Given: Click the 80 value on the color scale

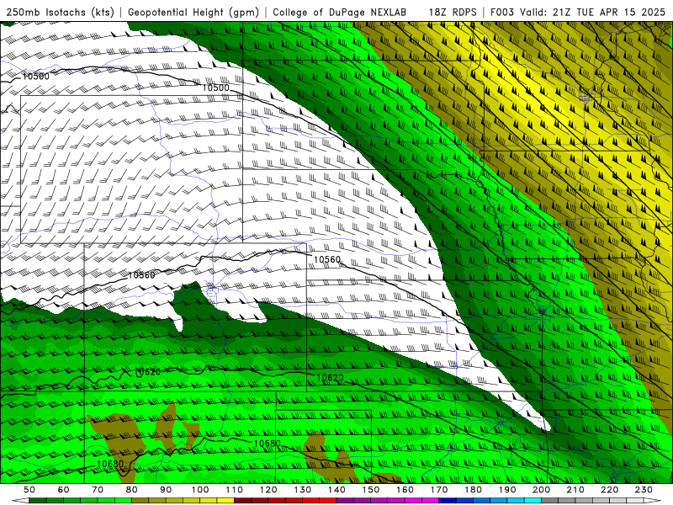Looking at the screenshot, I should pyautogui.click(x=132, y=490).
